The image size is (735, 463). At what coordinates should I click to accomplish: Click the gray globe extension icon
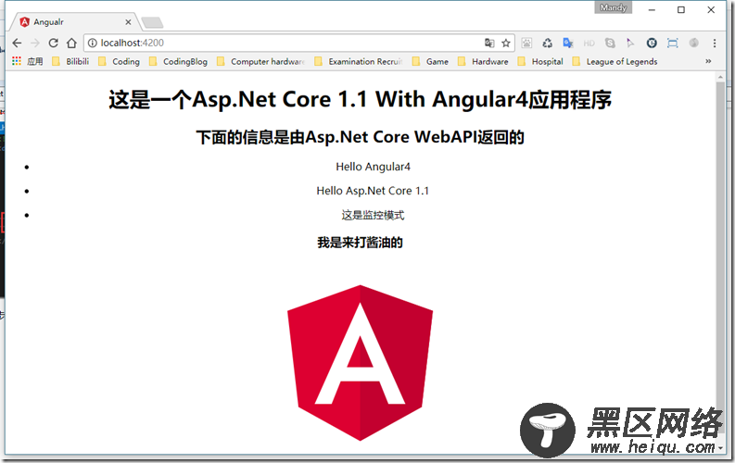(693, 44)
